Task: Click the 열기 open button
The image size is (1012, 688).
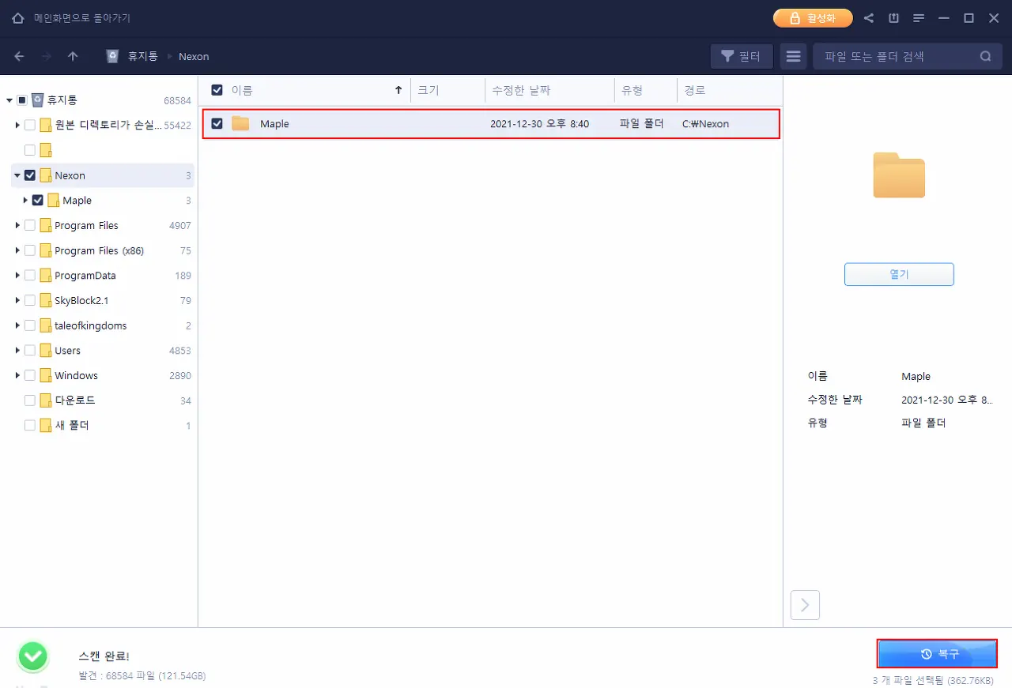Action: click(899, 274)
